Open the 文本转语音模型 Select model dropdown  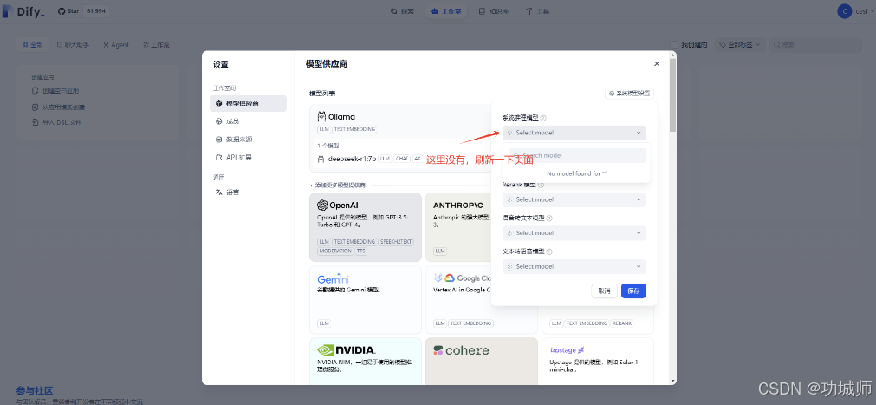pos(574,266)
